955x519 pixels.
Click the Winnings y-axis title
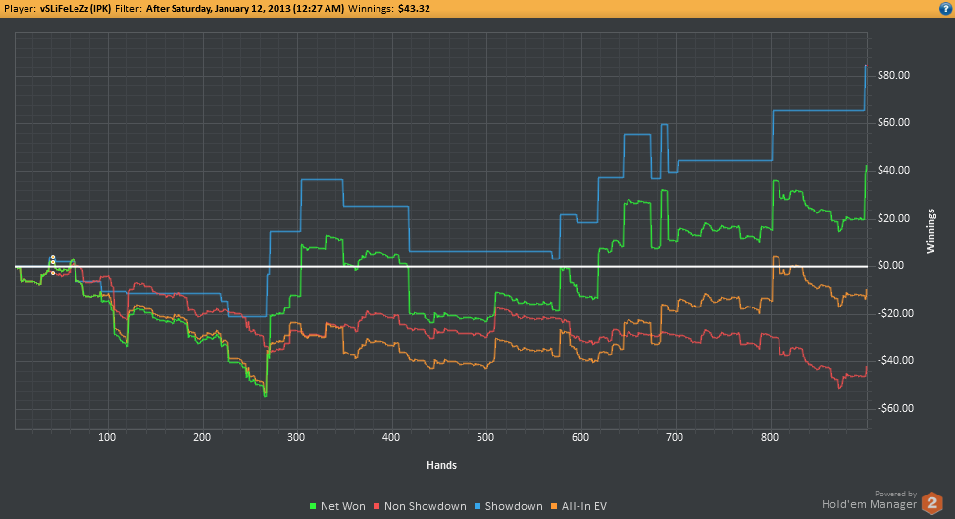[930, 231]
